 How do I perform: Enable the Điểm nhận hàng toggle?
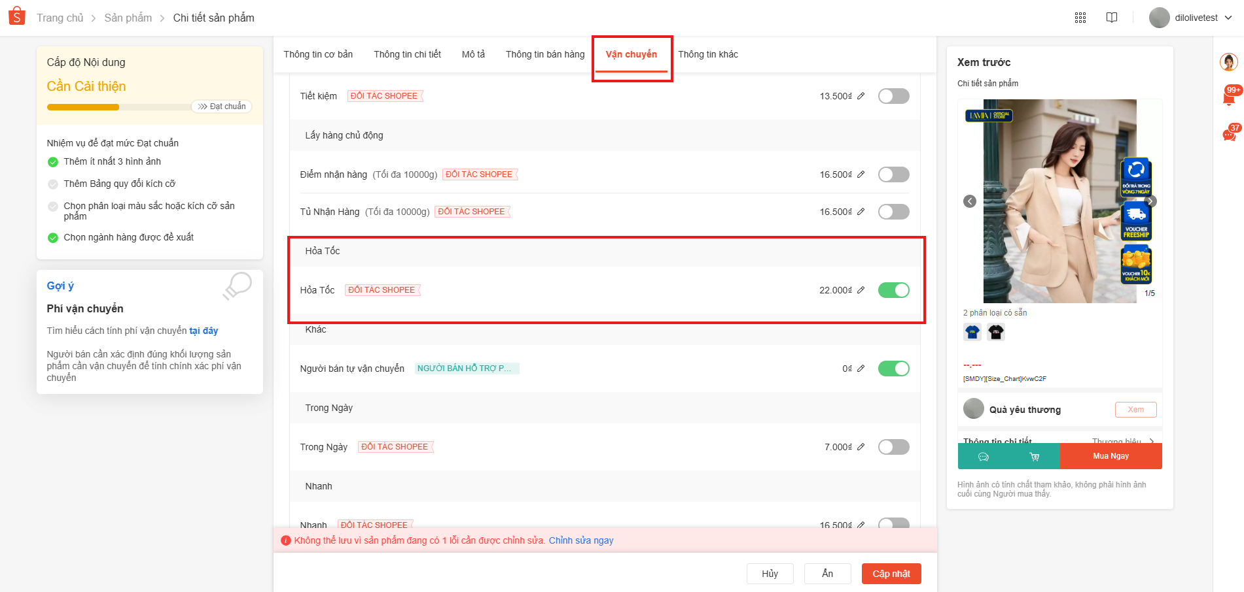(x=894, y=174)
